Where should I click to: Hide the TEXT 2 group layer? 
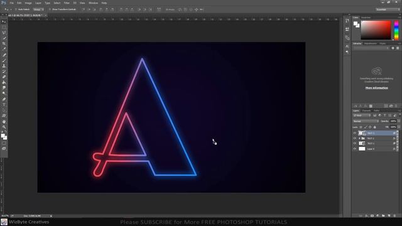click(355, 138)
